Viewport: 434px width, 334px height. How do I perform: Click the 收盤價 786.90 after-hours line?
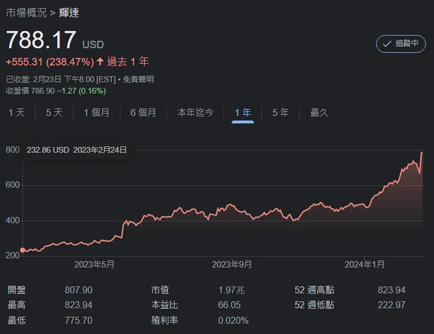point(56,91)
